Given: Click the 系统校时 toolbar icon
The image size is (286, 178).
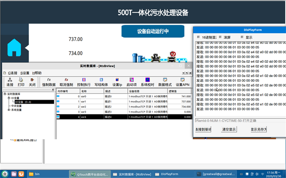Looking at the screenshot, I should pos(147,80).
